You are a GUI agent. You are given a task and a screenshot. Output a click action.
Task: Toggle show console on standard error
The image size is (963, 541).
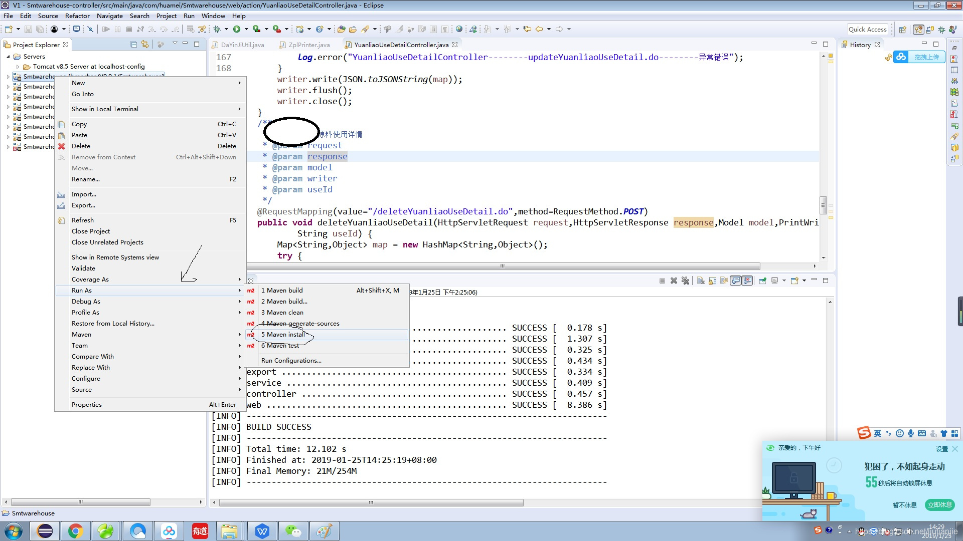(747, 281)
